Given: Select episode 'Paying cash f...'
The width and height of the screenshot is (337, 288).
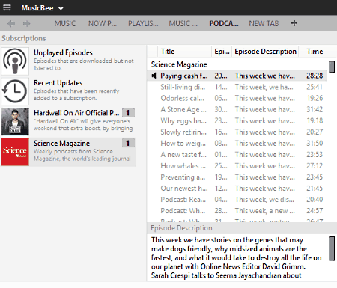Looking at the screenshot, I should pyautogui.click(x=184, y=76).
